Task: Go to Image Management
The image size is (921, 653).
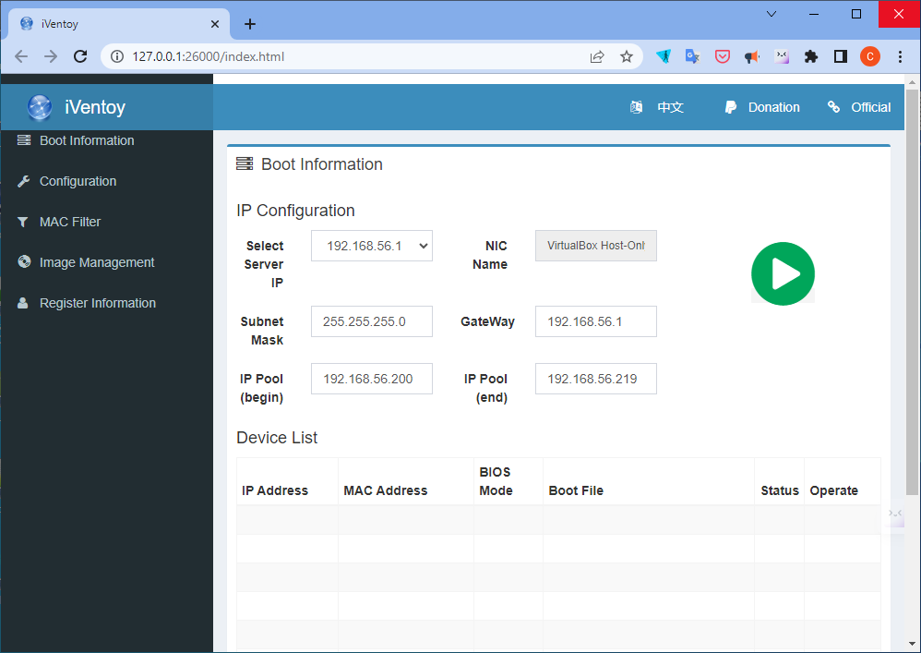Action: click(x=97, y=262)
